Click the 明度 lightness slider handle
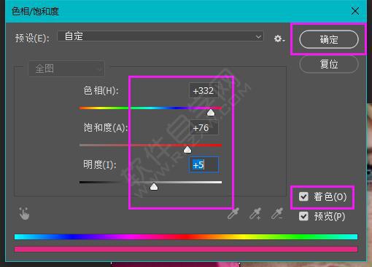Screen dimensions: 372x267 pos(154,187)
